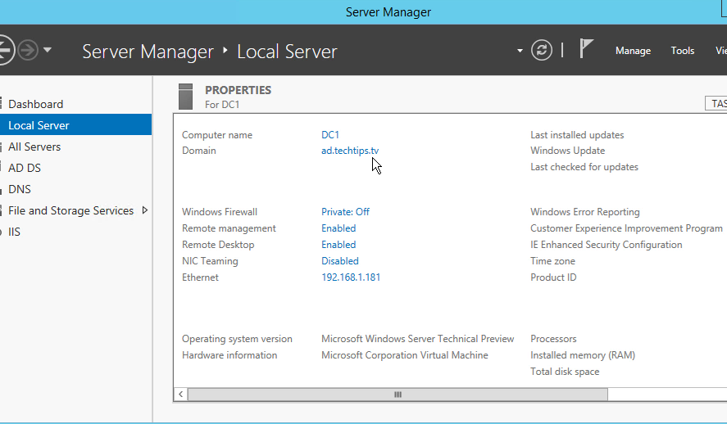Viewport: 727px width, 424px height.
Task: Click the Last checked for updates label
Action: [584, 167]
